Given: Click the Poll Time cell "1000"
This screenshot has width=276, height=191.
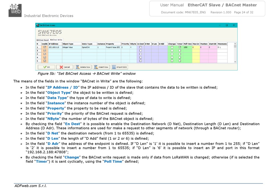Looking at the screenshot, I should (x=188, y=47).
